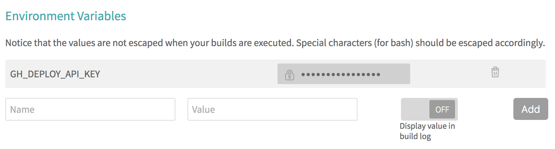Click the gray GH_DEPLOY_API_KEY variable row background
This screenshot has width=555, height=149.
[275, 74]
